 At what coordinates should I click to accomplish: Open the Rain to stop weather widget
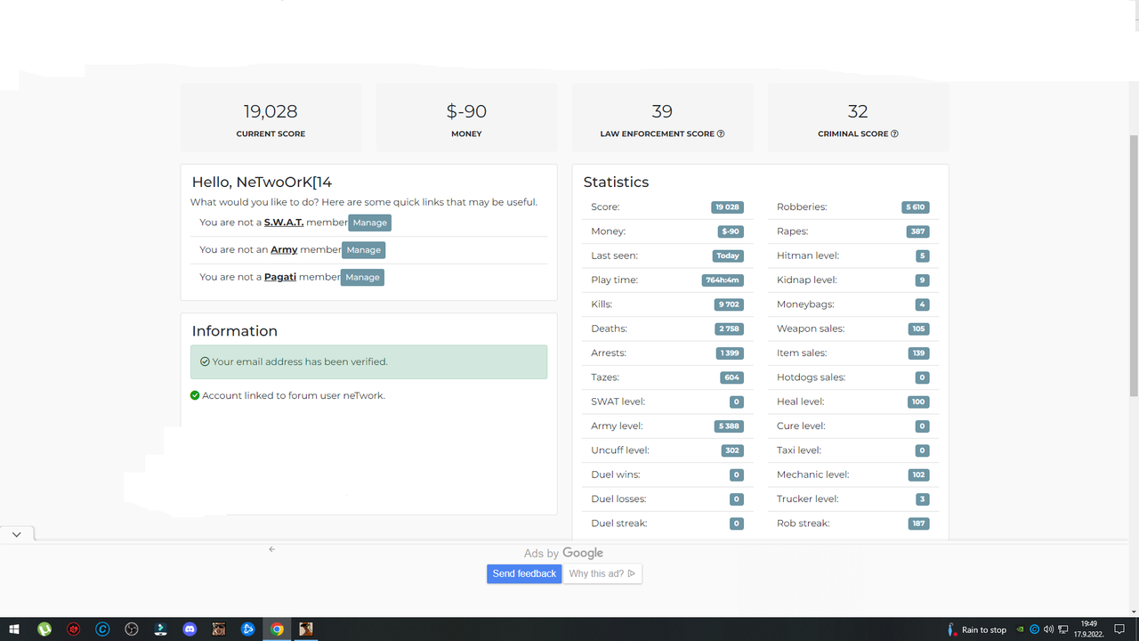coord(977,629)
